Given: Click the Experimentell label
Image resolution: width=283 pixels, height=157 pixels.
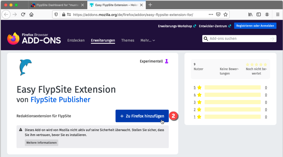Looking at the screenshot, I should tap(151, 61).
